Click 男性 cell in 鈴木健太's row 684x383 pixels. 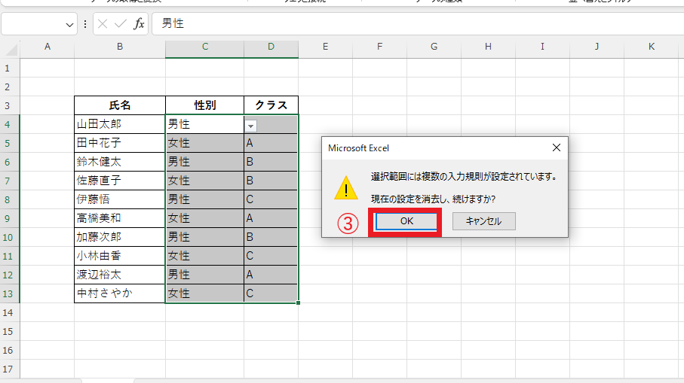[x=205, y=162]
